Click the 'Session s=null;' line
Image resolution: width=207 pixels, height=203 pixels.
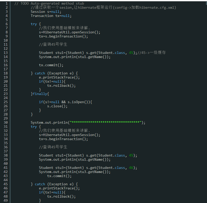click(x=46, y=12)
